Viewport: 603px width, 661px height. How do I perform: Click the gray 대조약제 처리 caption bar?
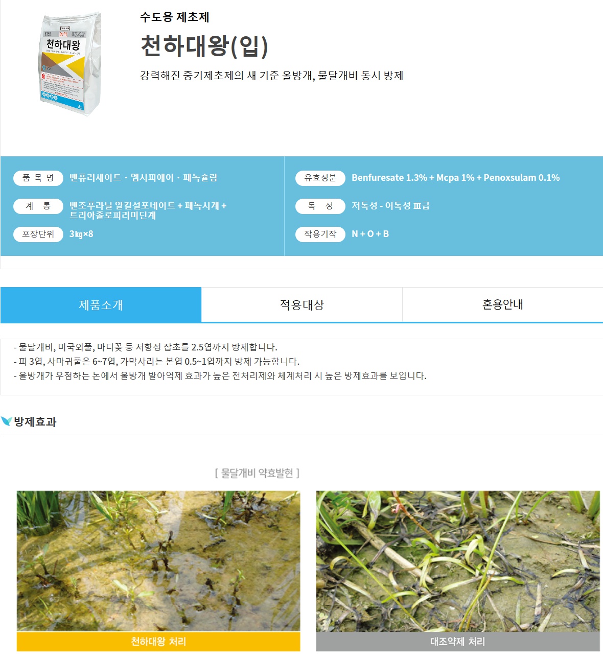point(458,642)
